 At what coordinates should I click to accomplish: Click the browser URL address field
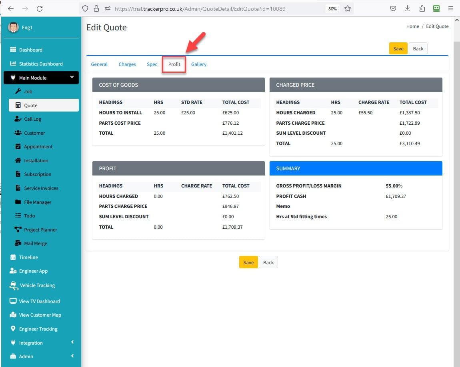point(216,8)
